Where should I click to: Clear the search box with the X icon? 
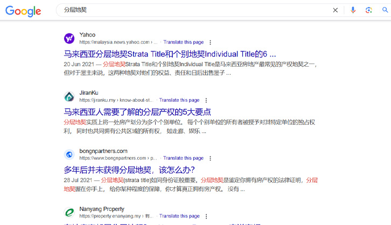[x=336, y=10]
